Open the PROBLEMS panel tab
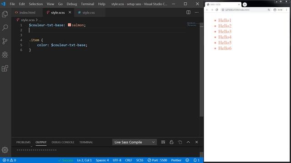 [23, 142]
